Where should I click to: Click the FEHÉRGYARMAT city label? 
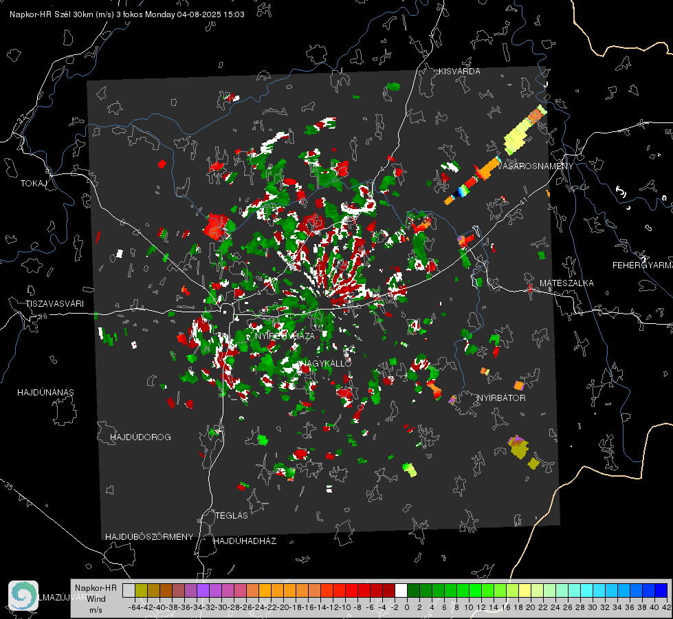point(642,265)
